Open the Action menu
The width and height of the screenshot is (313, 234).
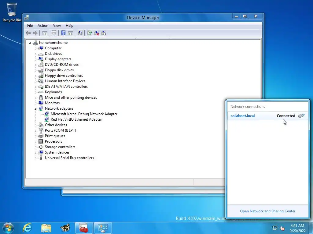[43, 26]
